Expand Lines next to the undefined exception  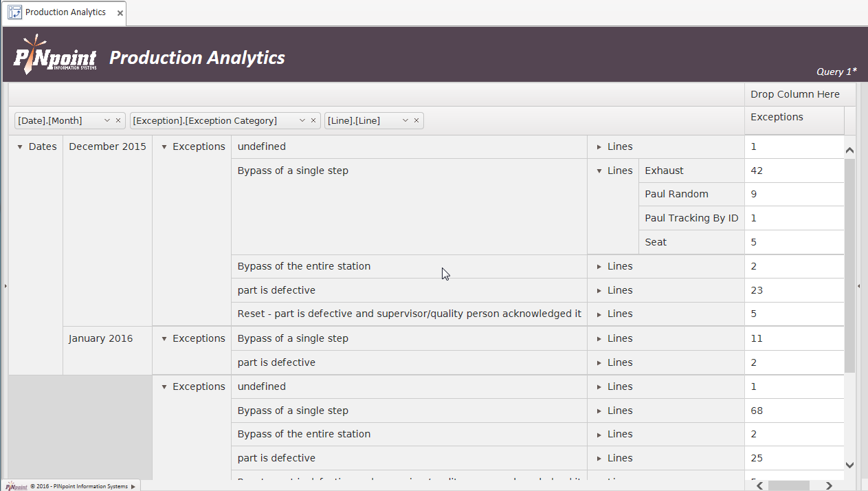[x=599, y=146]
